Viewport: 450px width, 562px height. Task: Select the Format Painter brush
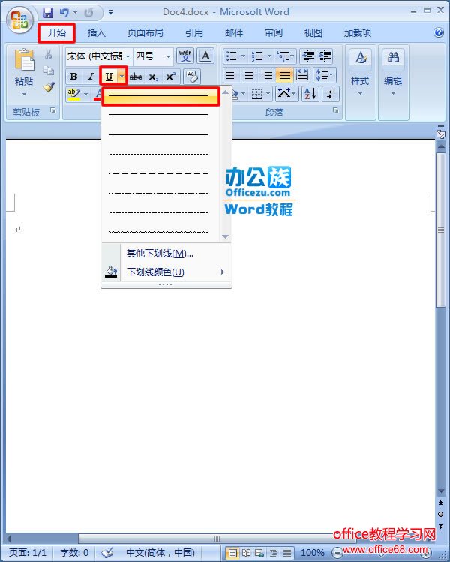point(48,87)
